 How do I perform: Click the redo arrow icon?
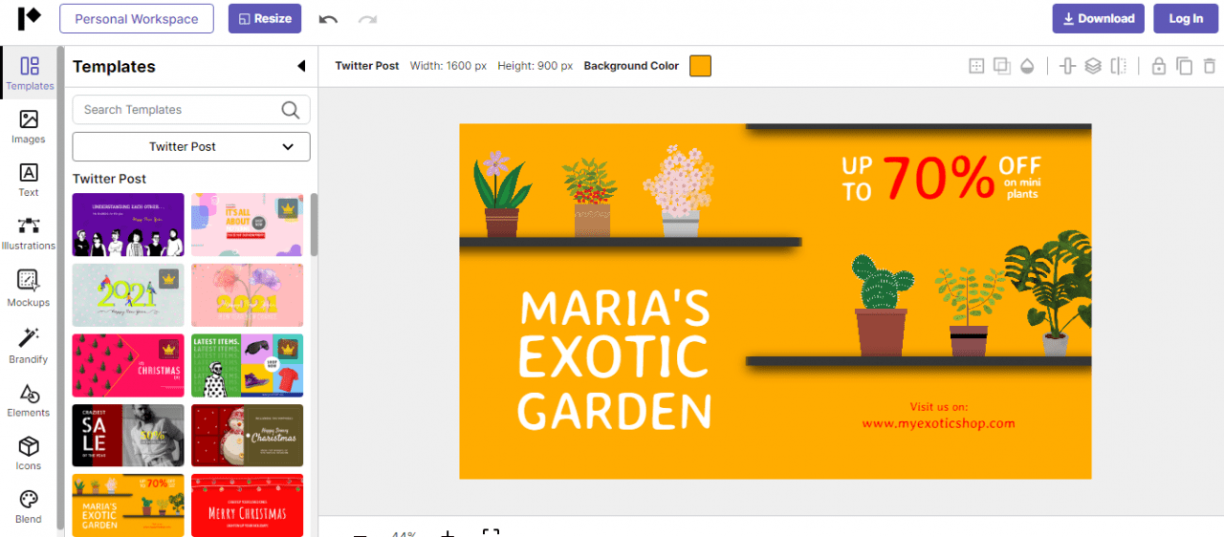click(367, 19)
